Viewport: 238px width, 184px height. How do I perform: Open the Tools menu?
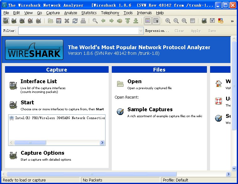[x=128, y=13]
